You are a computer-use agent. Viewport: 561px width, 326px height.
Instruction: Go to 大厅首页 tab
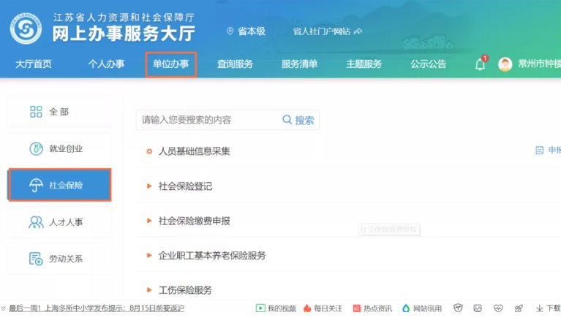tap(34, 64)
